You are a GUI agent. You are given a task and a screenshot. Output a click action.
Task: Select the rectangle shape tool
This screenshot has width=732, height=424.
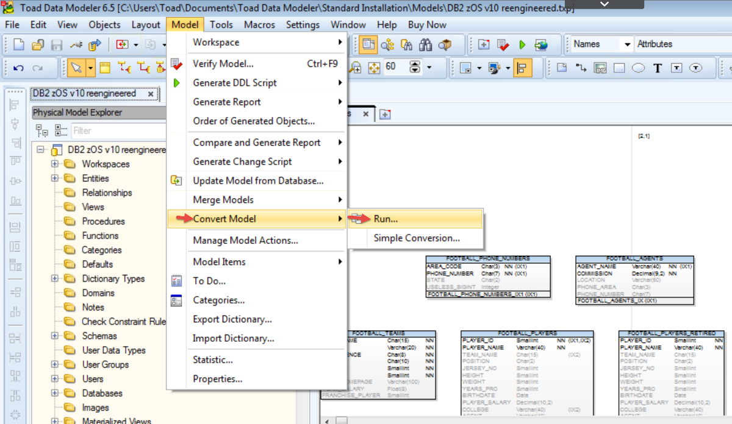tap(619, 68)
